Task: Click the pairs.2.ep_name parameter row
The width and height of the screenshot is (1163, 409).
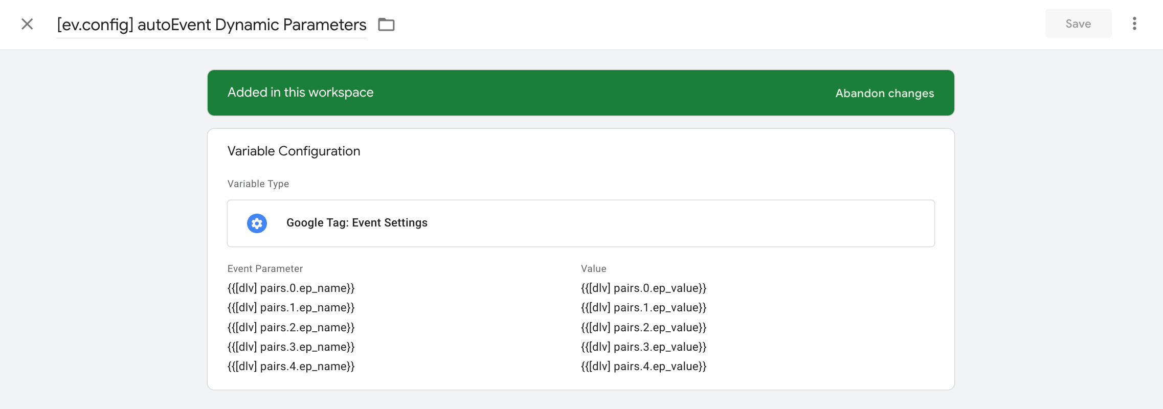Action: [x=291, y=327]
